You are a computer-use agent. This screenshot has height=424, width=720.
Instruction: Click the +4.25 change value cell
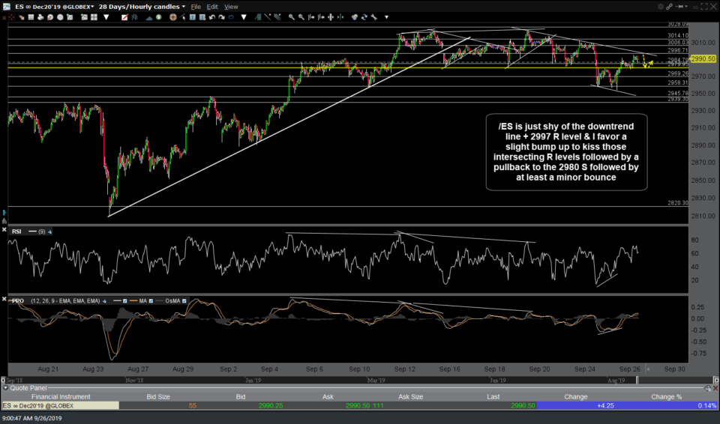pos(576,405)
